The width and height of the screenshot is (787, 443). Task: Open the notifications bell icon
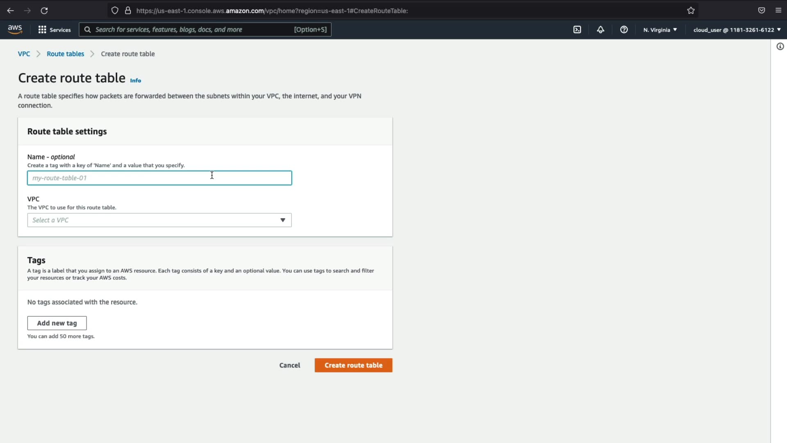coord(600,30)
